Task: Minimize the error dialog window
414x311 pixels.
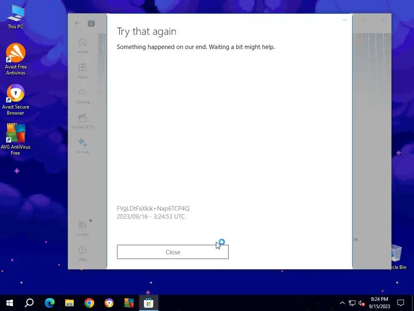Action: (x=345, y=20)
